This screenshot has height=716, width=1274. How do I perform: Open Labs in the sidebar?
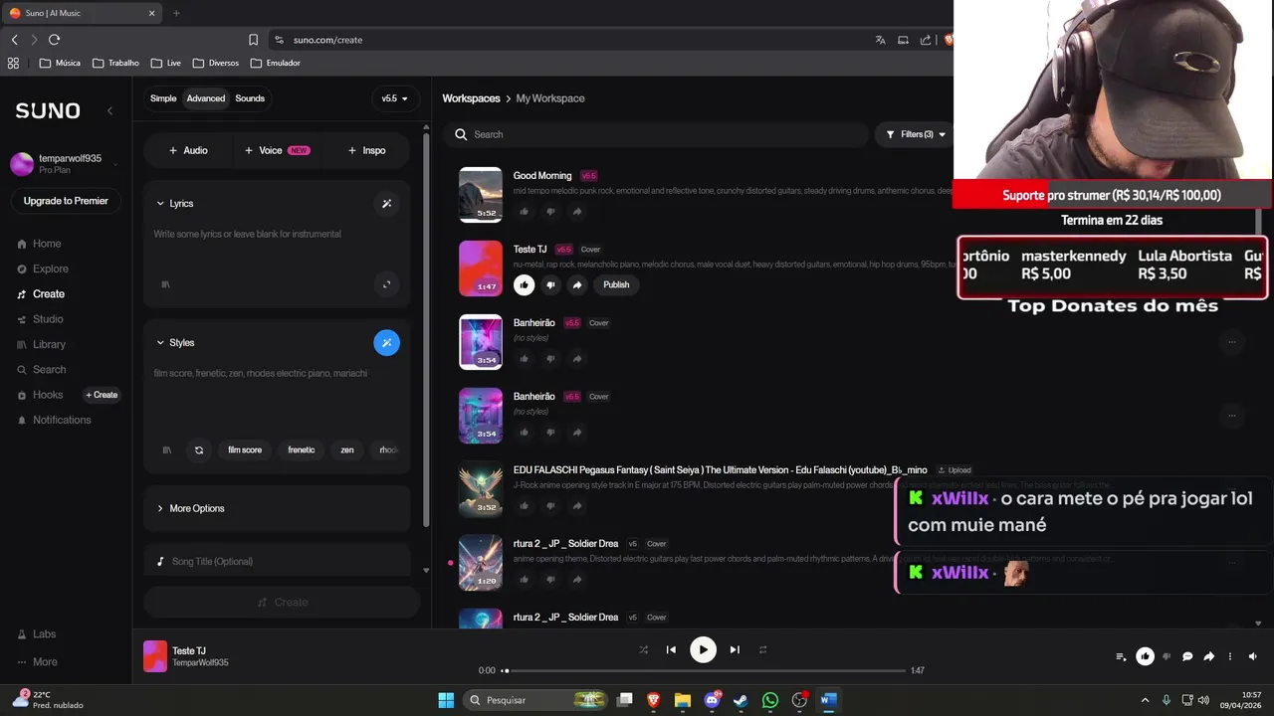click(37, 633)
